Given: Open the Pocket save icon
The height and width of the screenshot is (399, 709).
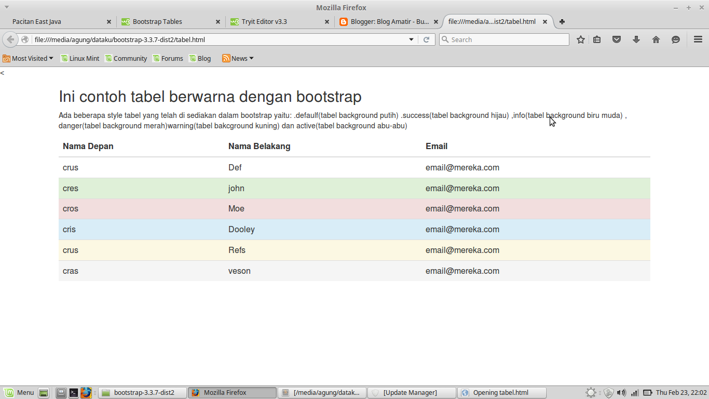Looking at the screenshot, I should [617, 39].
